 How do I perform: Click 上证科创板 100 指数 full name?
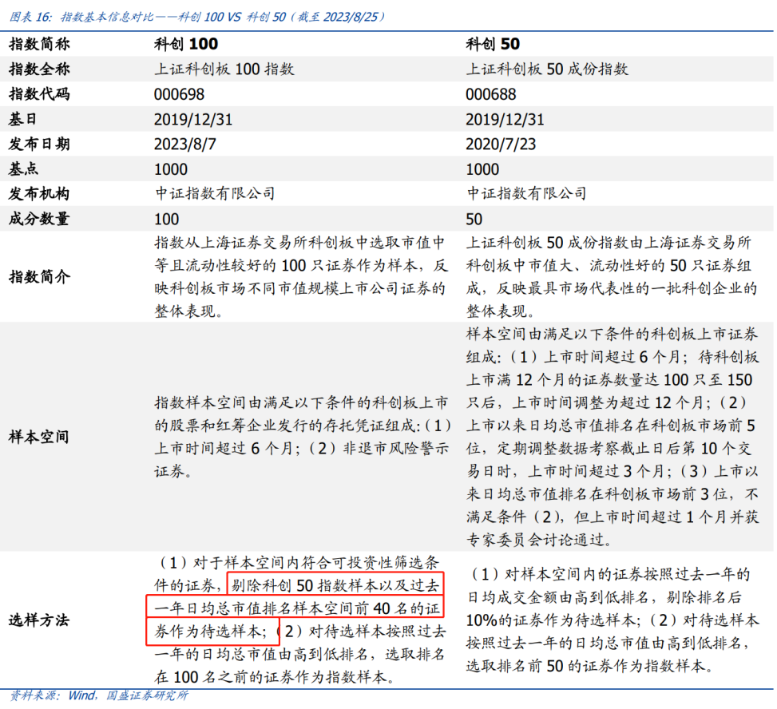(x=224, y=69)
